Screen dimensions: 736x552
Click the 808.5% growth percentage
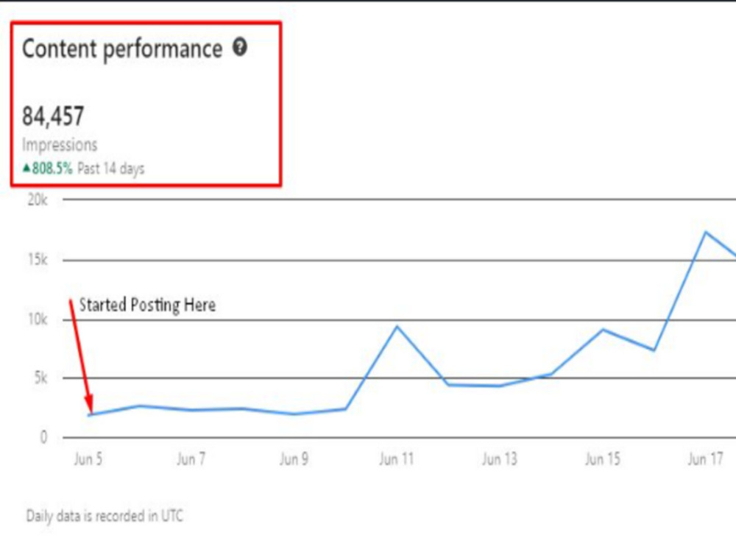pyautogui.click(x=52, y=168)
